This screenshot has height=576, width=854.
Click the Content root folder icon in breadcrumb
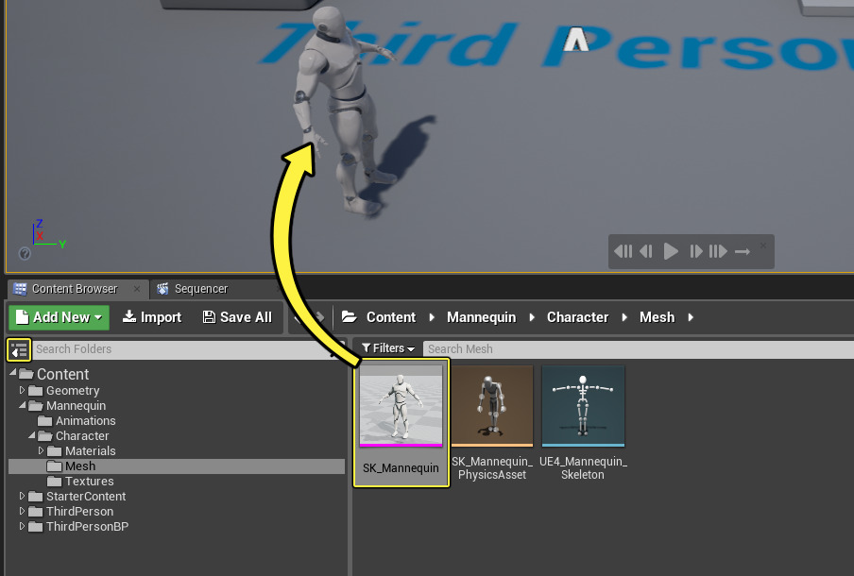pos(349,317)
